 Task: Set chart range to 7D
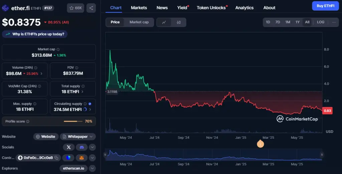tap(278, 22)
